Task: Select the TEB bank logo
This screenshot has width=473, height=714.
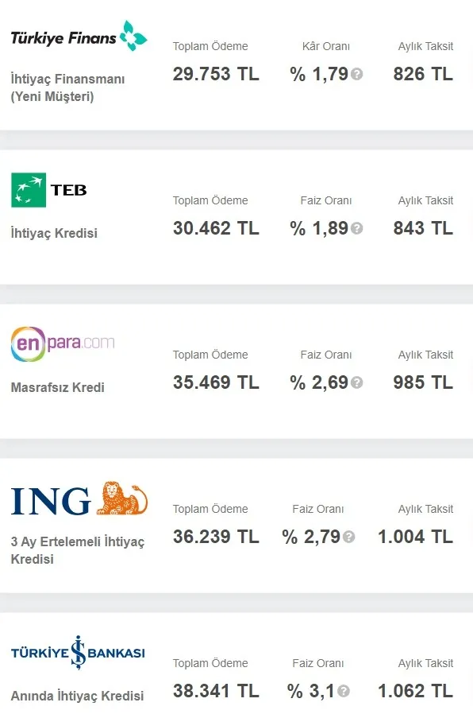Action: (x=48, y=190)
